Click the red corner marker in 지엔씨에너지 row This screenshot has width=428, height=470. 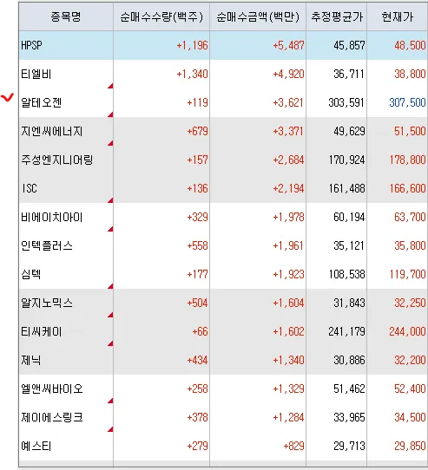111,143
